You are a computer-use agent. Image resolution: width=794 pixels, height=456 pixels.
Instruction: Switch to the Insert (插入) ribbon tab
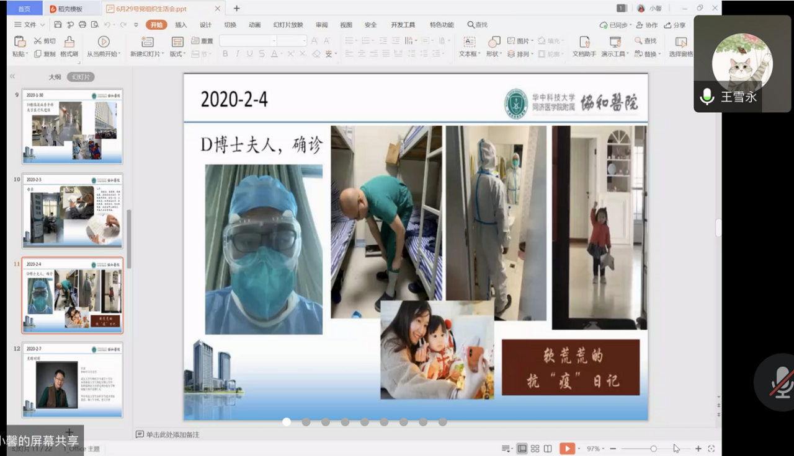tap(181, 25)
